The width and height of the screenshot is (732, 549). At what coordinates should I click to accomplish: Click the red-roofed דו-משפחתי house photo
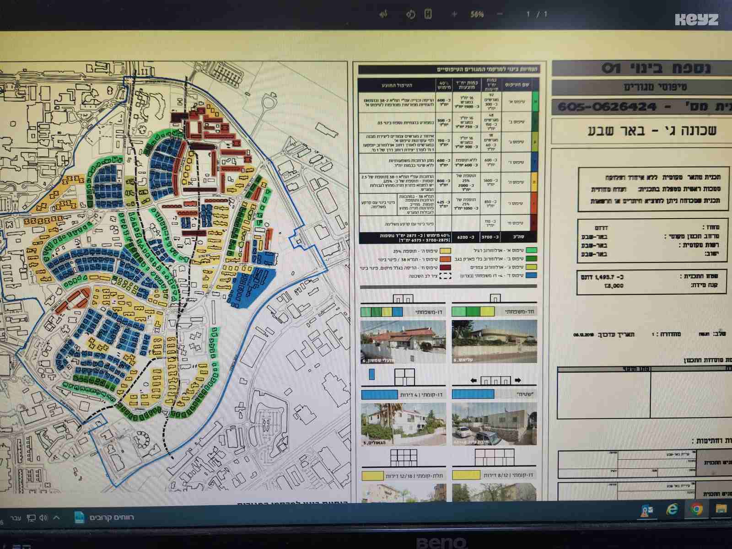(x=403, y=341)
